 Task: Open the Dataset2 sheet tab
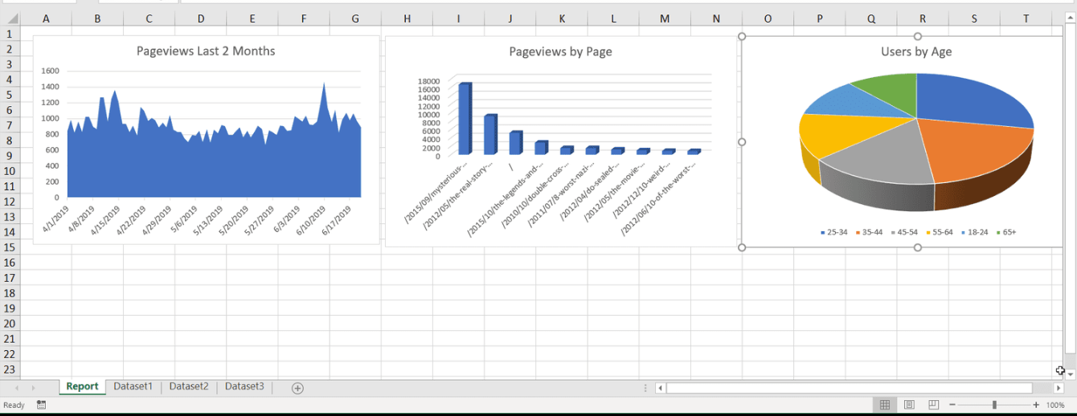pyautogui.click(x=189, y=387)
